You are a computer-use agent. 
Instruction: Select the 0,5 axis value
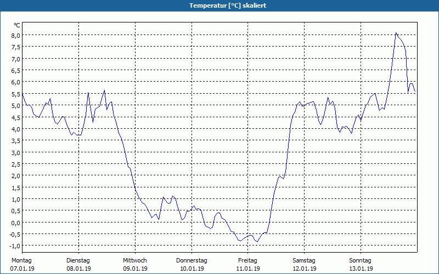click(x=16, y=211)
